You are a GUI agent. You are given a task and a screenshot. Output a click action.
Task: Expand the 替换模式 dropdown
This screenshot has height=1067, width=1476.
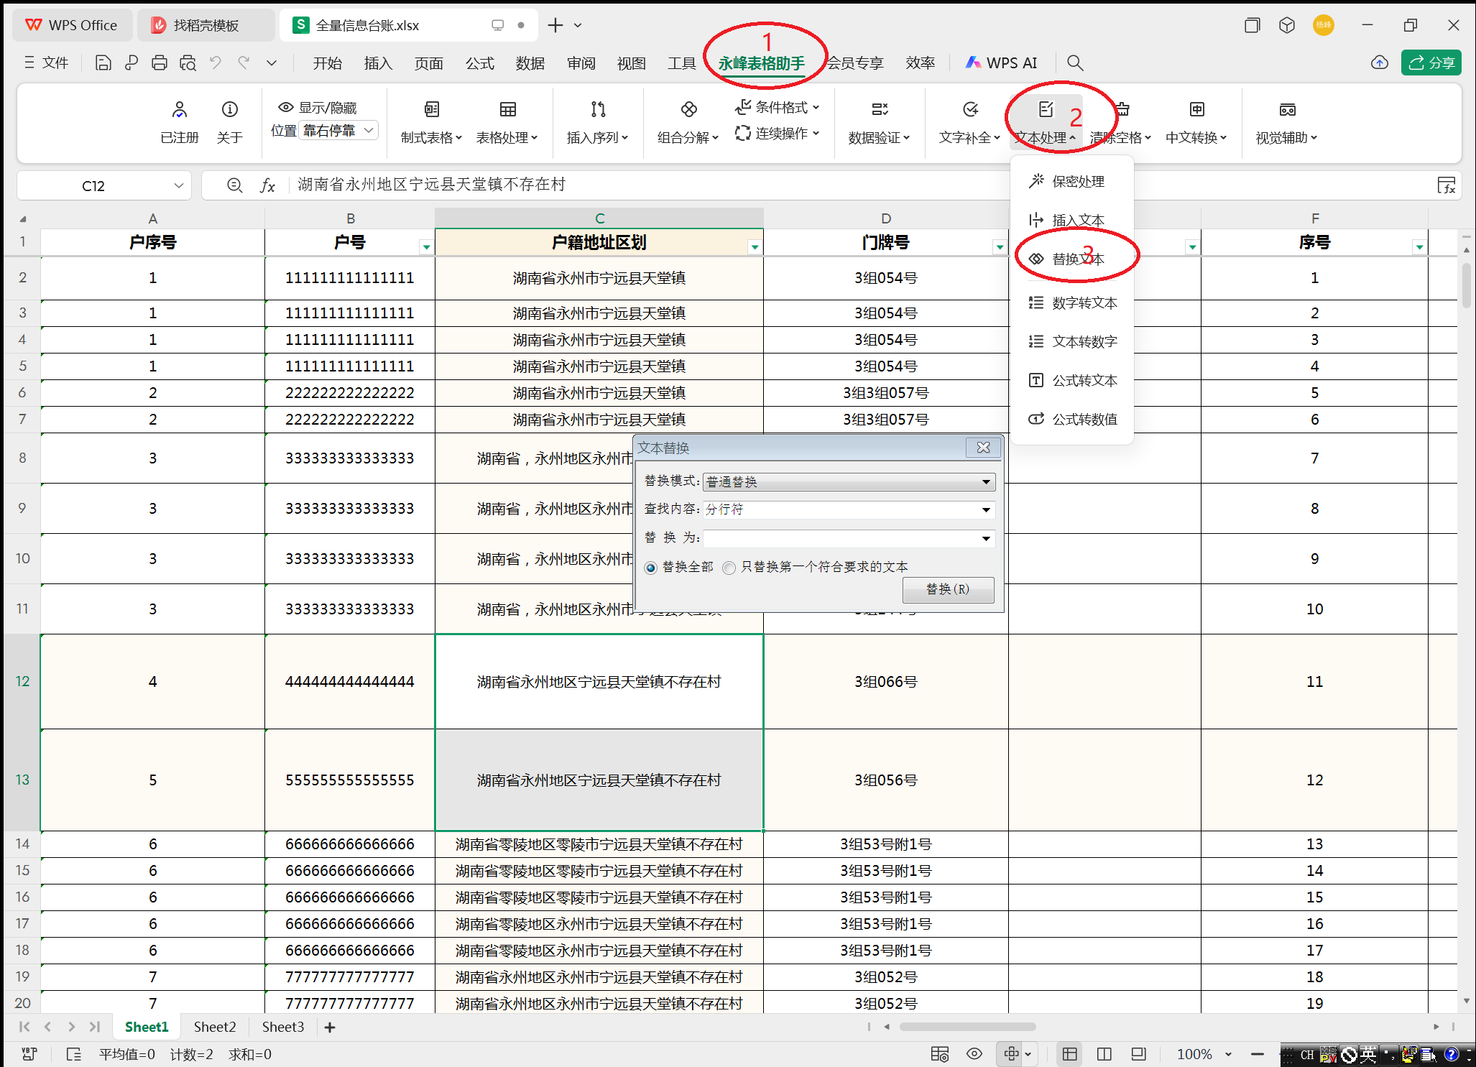986,482
